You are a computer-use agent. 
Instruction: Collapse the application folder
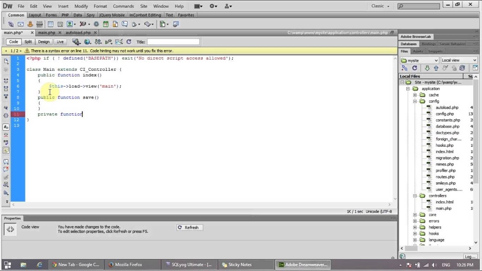(x=408, y=89)
